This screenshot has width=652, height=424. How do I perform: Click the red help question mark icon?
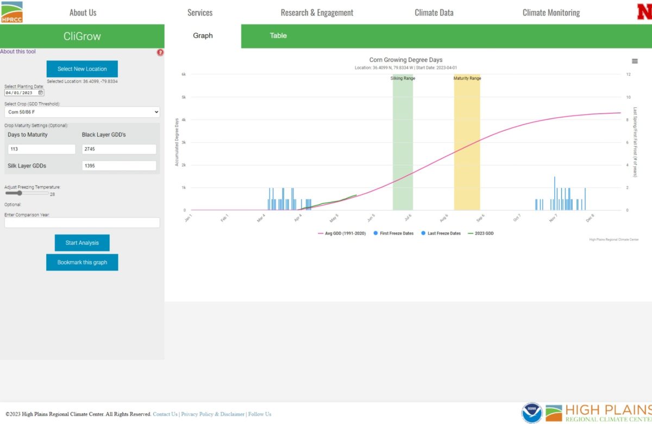pos(160,53)
